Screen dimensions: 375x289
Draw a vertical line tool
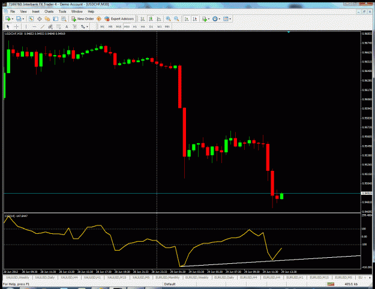tap(26, 26)
